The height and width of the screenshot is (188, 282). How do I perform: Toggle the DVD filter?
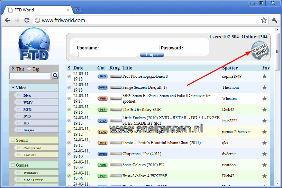pos(37,116)
